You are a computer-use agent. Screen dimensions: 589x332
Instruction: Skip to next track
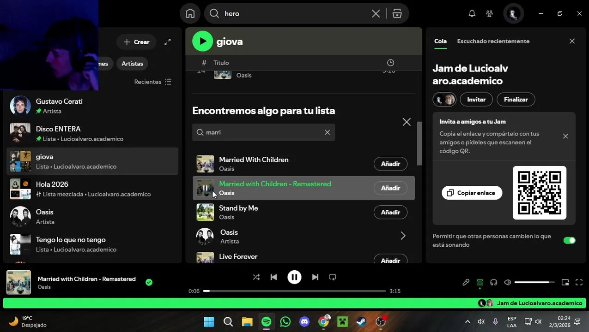point(315,277)
